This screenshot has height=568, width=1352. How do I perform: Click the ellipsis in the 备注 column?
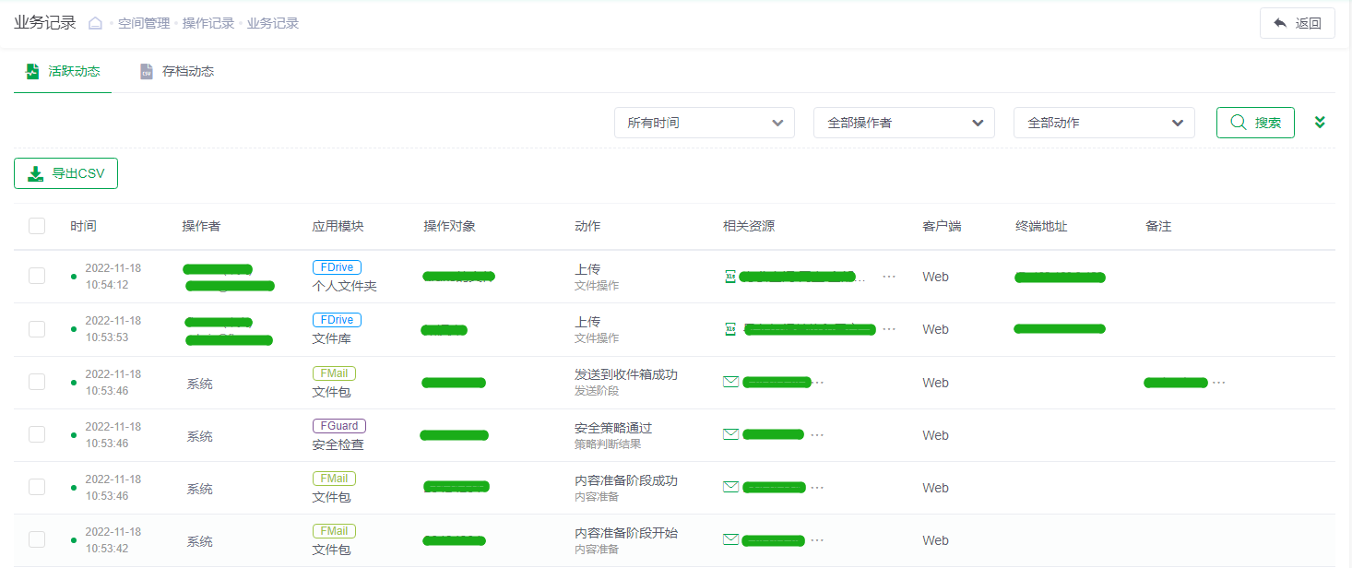(1219, 383)
